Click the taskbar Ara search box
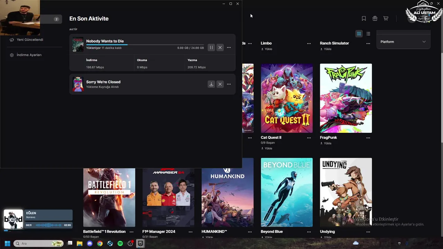The width and height of the screenshot is (443, 249). pos(38,243)
